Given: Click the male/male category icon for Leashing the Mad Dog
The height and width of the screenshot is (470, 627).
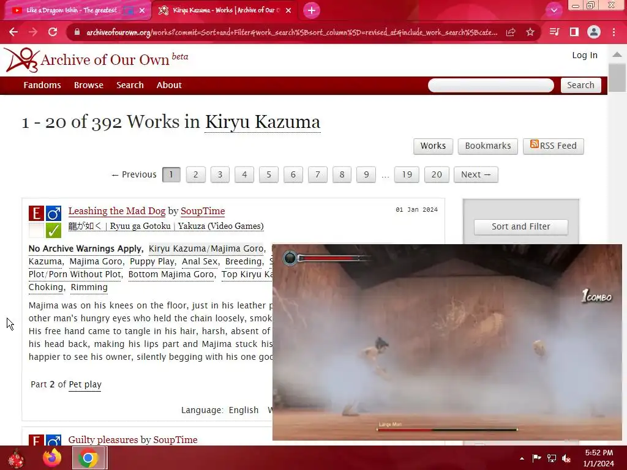Looking at the screenshot, I should [x=53, y=214].
